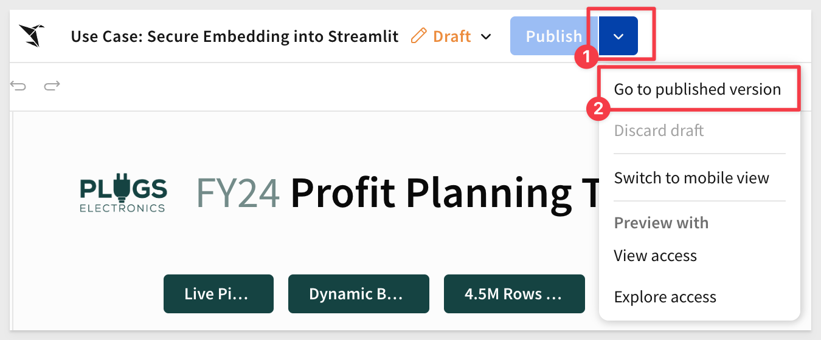Click the redo arrow icon
Image resolution: width=821 pixels, height=340 pixels.
point(52,86)
